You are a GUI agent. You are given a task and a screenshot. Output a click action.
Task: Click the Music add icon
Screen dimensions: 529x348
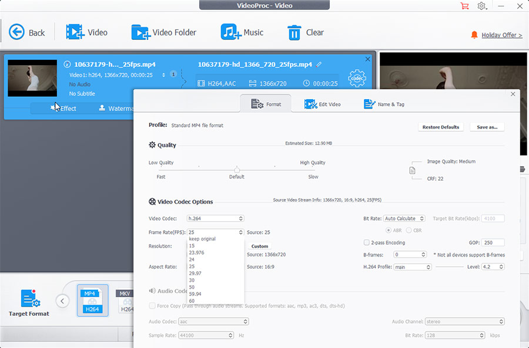click(231, 32)
